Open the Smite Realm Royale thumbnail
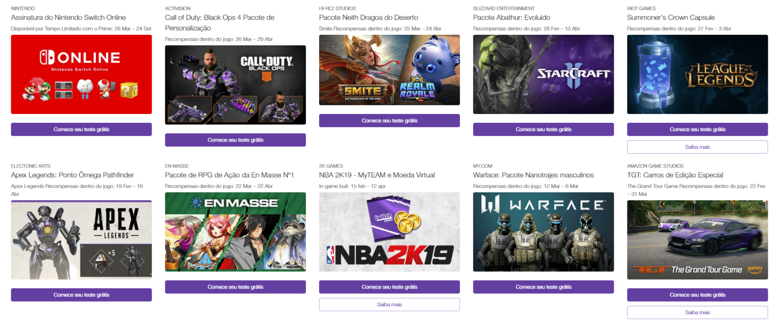Image resolution: width=783 pixels, height=327 pixels. (390, 70)
